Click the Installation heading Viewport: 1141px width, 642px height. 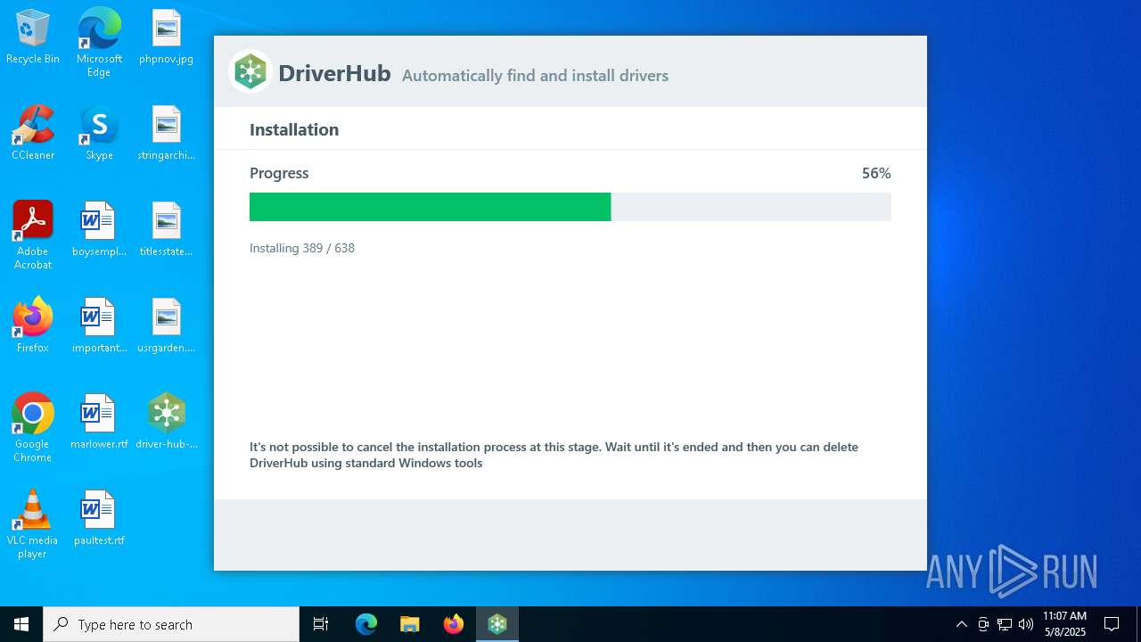[294, 129]
